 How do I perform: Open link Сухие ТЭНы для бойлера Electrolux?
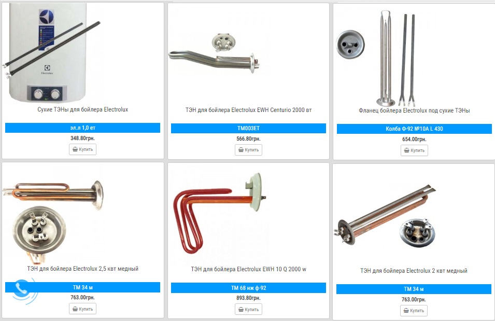[x=83, y=109]
